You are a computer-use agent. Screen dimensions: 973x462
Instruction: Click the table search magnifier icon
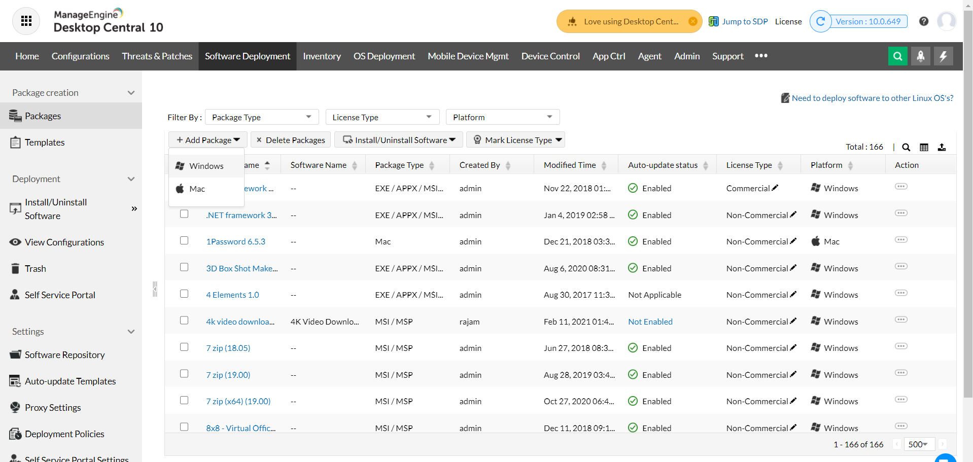[906, 148]
